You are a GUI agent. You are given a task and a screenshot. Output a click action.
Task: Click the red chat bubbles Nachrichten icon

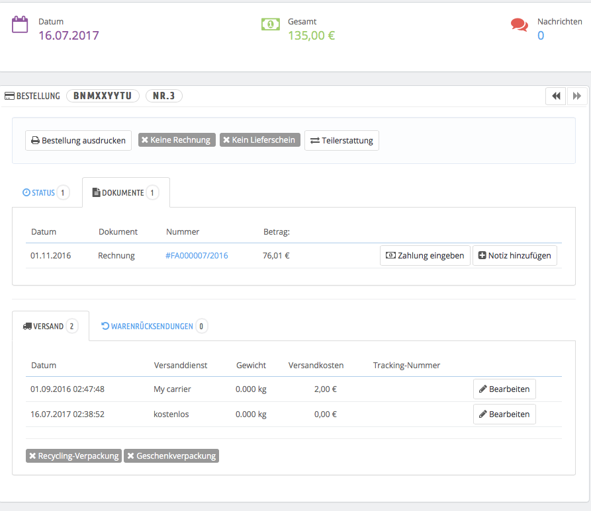coord(520,25)
